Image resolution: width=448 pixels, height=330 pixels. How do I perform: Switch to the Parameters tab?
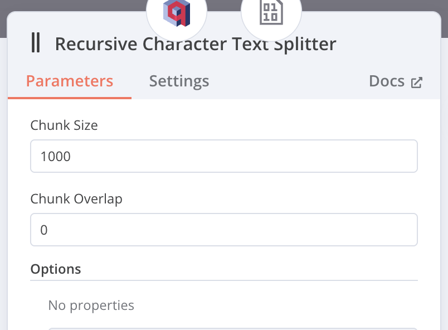click(70, 81)
